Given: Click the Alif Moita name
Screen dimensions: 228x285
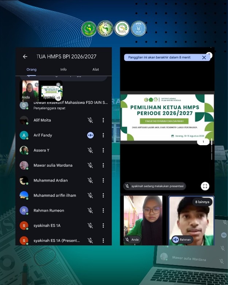Looking at the screenshot, I should click(42, 120).
